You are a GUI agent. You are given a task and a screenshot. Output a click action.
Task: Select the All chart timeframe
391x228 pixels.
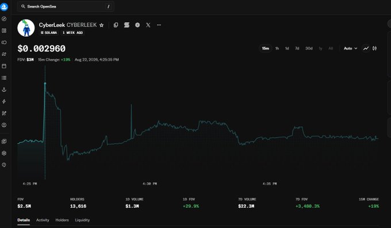331,48
